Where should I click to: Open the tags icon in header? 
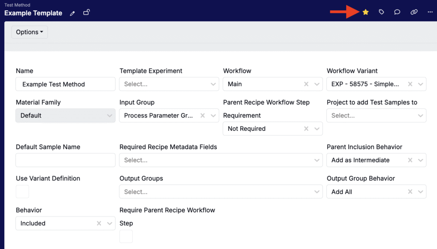[x=382, y=12]
